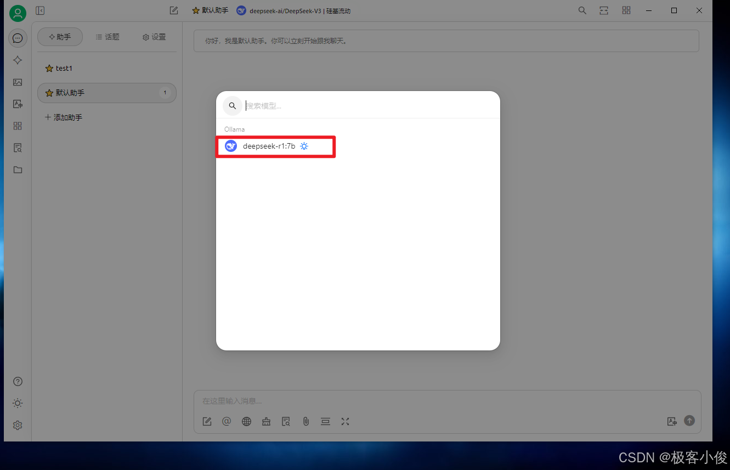This screenshot has height=470, width=730.
Task: Click the 添加助手 button
Action: point(64,117)
